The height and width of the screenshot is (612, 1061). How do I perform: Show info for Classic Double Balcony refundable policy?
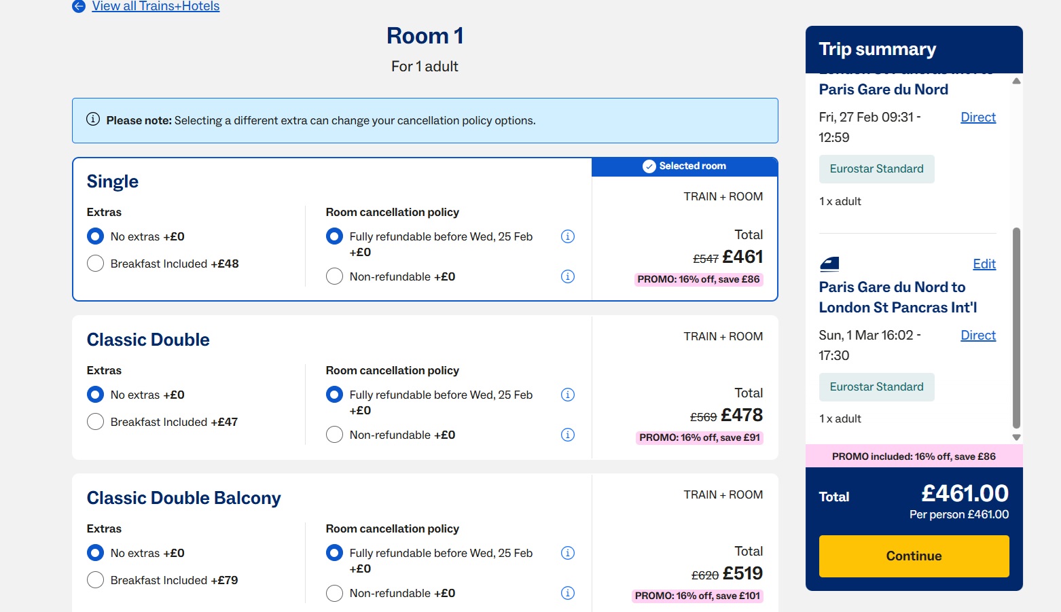click(568, 553)
